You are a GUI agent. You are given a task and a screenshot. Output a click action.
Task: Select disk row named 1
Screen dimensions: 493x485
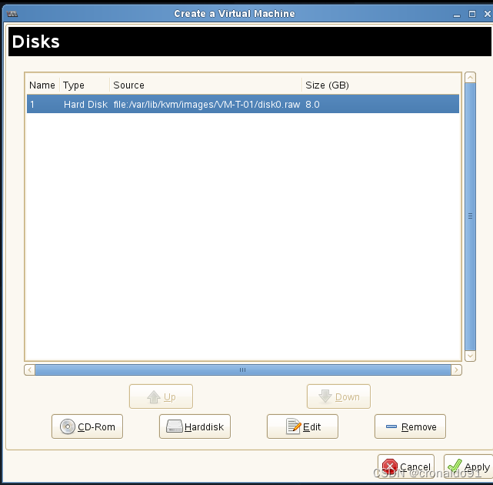point(243,104)
